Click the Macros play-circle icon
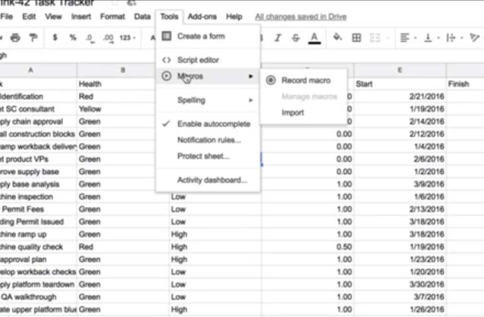 point(166,76)
